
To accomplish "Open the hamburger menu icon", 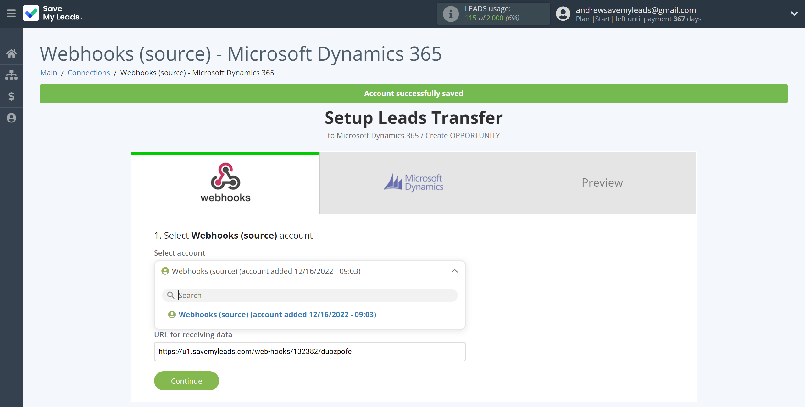I will [x=11, y=13].
